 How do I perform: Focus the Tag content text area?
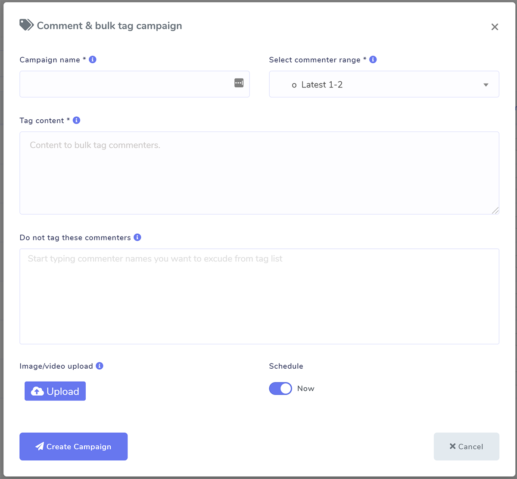(258, 172)
